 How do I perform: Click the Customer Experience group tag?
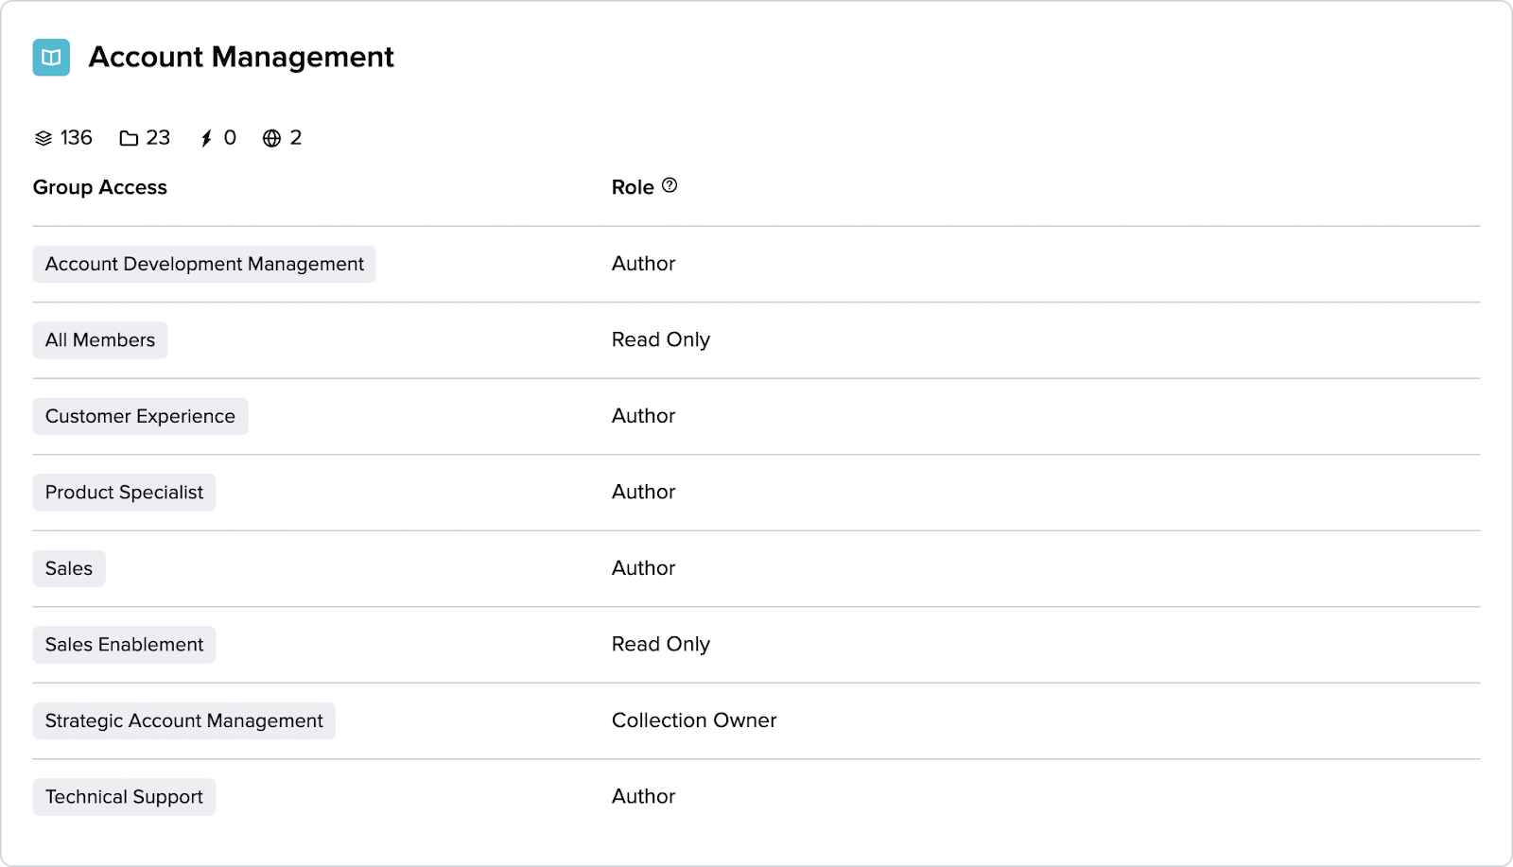point(140,417)
